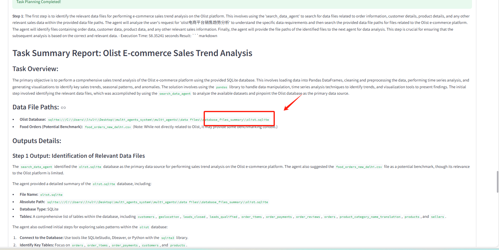499x250 pixels.
Task: Click 'olist.sqlite' after 'identified the' in Step 1 Output
Action: (x=90, y=167)
